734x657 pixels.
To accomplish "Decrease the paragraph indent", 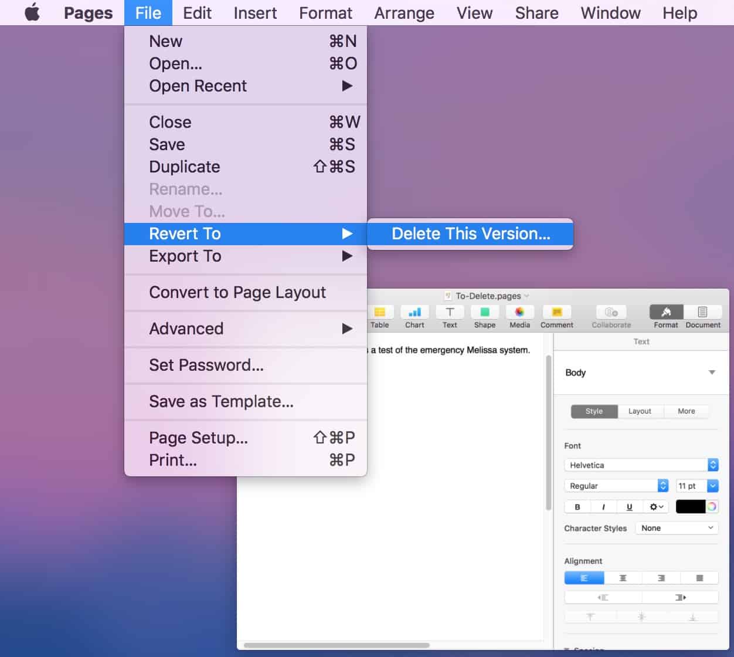I will (x=603, y=597).
